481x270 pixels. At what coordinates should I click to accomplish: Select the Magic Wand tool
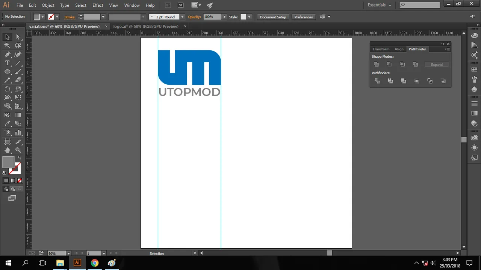click(x=7, y=45)
